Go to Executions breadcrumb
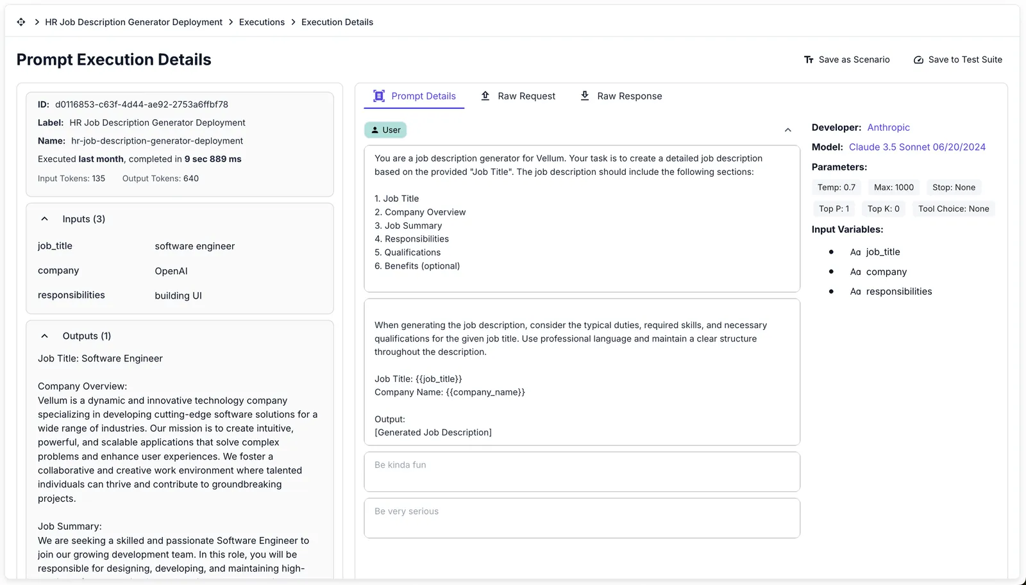This screenshot has width=1026, height=585. [262, 22]
